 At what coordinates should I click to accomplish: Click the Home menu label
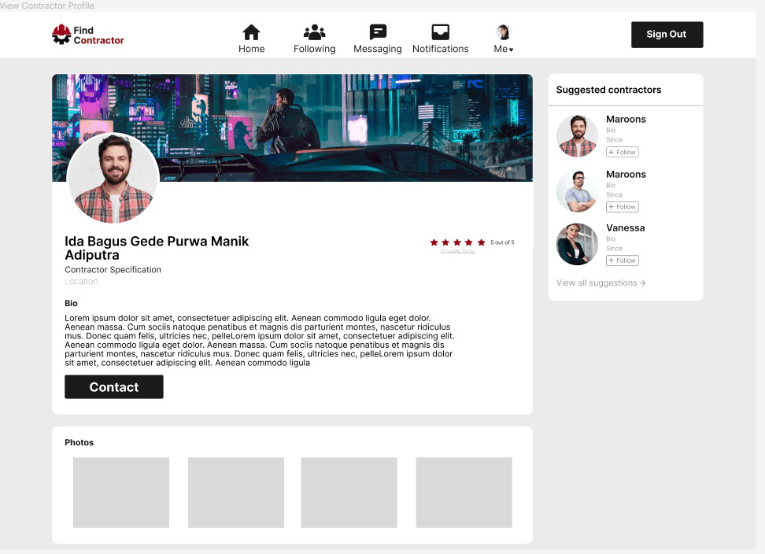[251, 49]
